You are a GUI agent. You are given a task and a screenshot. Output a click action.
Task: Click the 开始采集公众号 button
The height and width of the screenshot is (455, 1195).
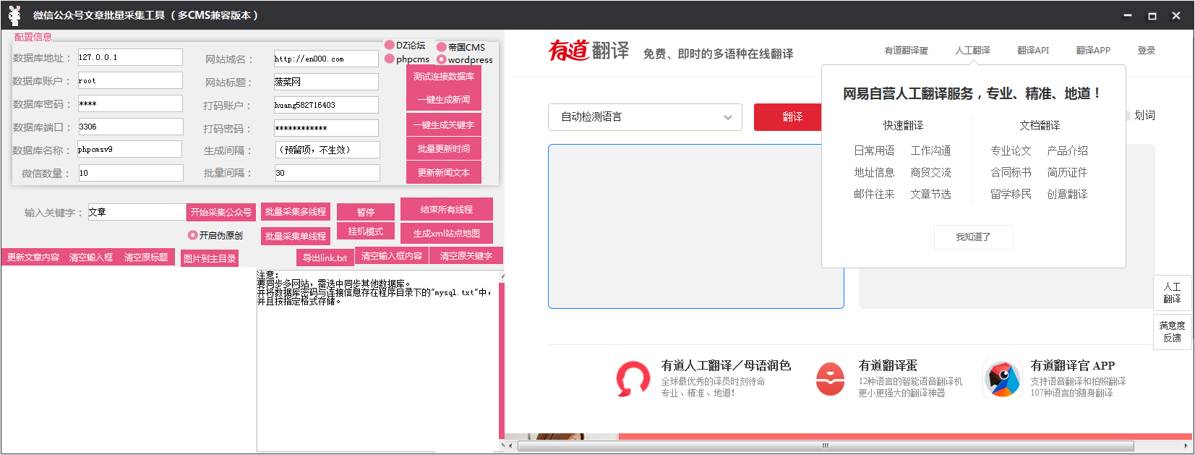point(221,212)
